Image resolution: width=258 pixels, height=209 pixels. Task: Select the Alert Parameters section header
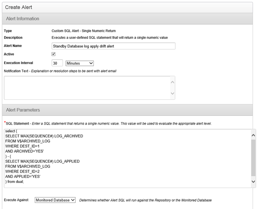[x=22, y=110]
